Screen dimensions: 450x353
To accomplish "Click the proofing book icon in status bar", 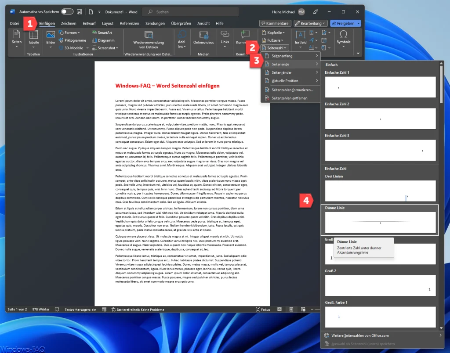I will point(57,310).
